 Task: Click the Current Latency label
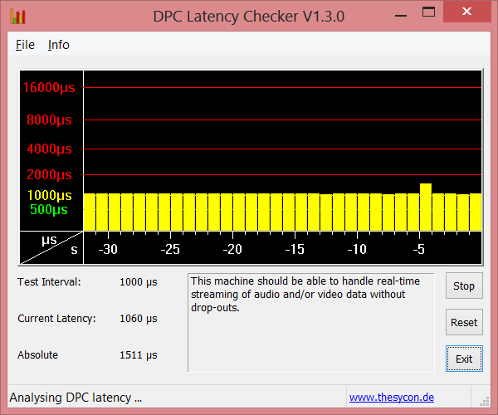[x=56, y=319]
